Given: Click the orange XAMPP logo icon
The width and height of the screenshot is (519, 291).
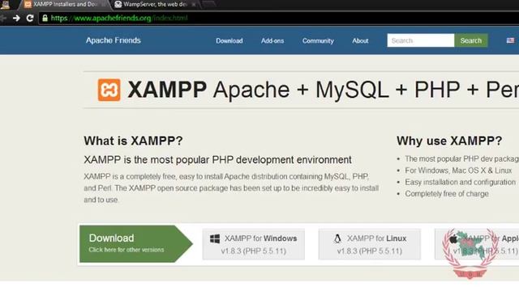Looking at the screenshot, I should pos(109,90).
